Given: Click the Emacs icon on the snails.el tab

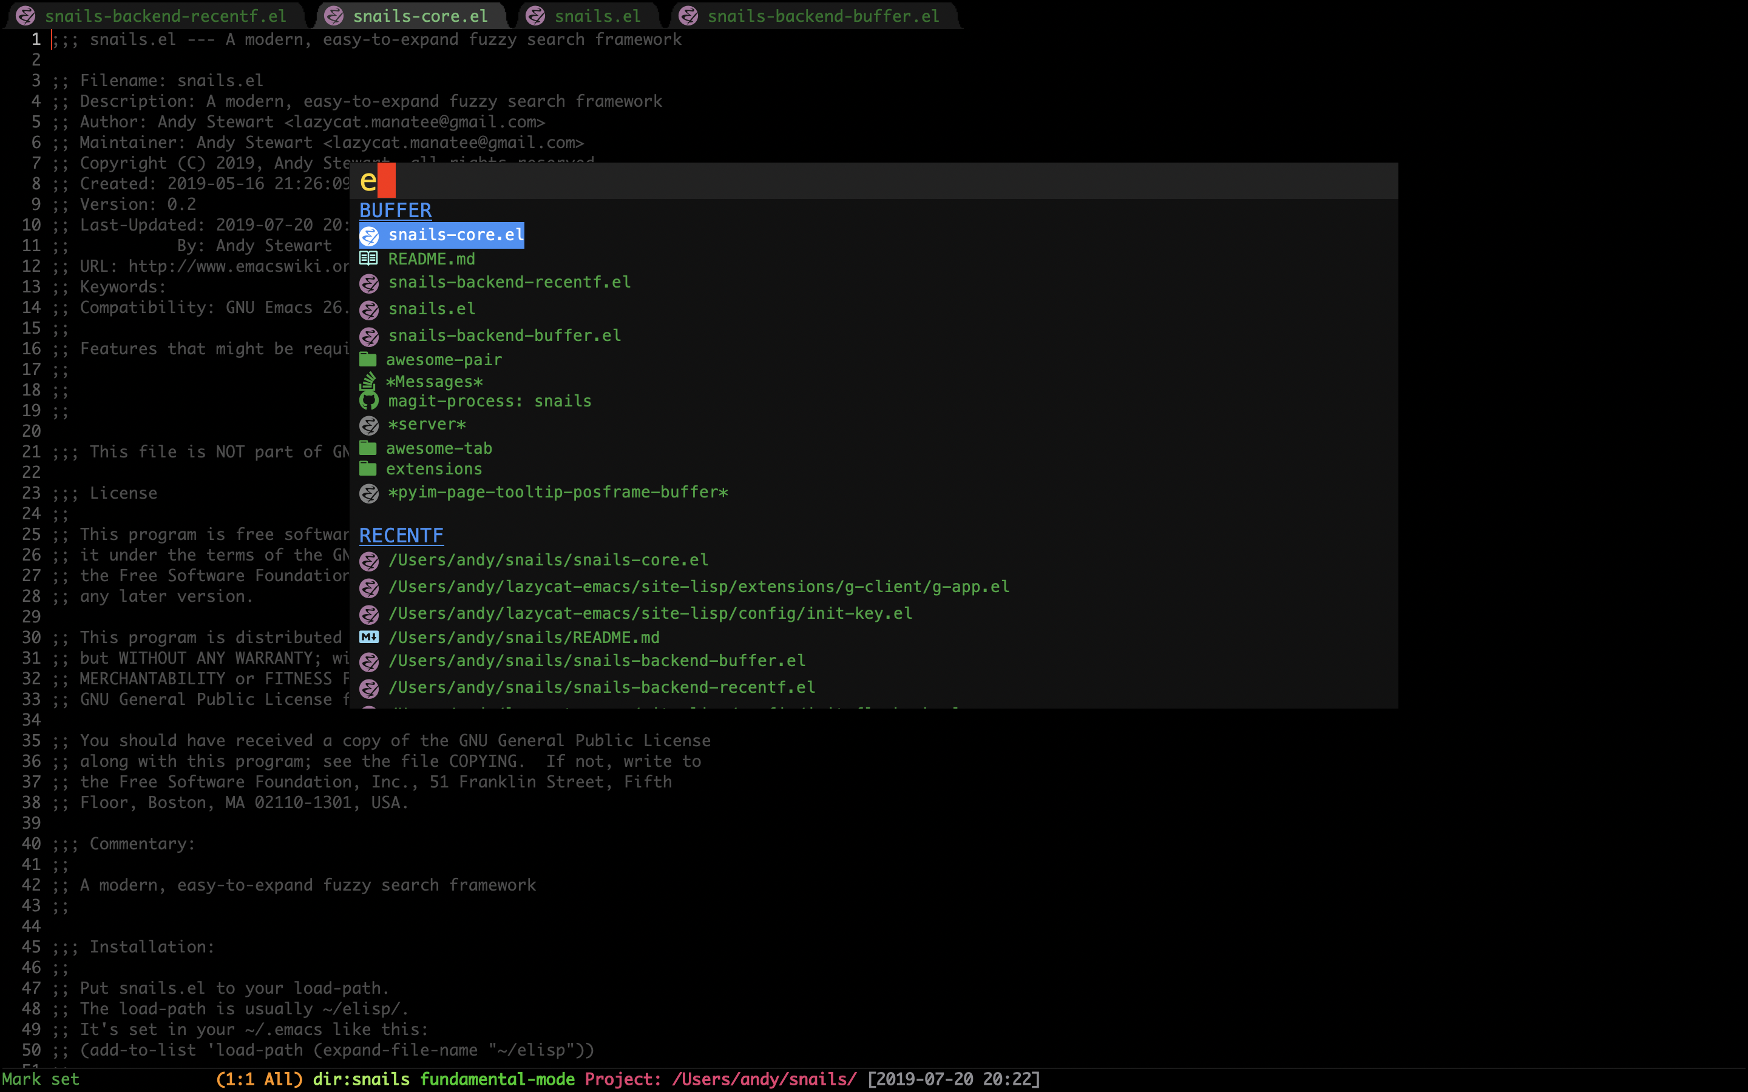Looking at the screenshot, I should click(x=535, y=16).
